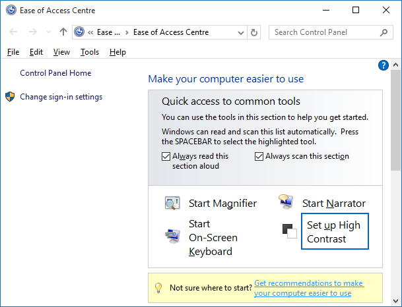Click the lightbulb tip icon
This screenshot has height=307, width=402.
[x=158, y=288]
